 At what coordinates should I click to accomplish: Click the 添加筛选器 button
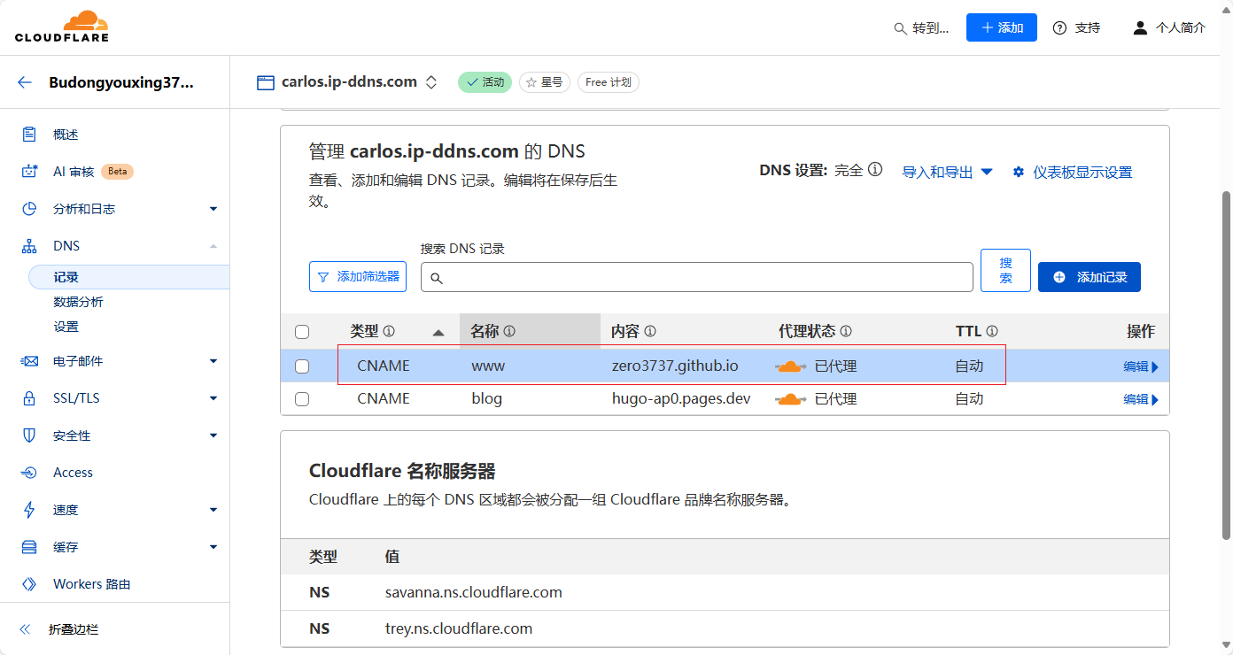358,277
